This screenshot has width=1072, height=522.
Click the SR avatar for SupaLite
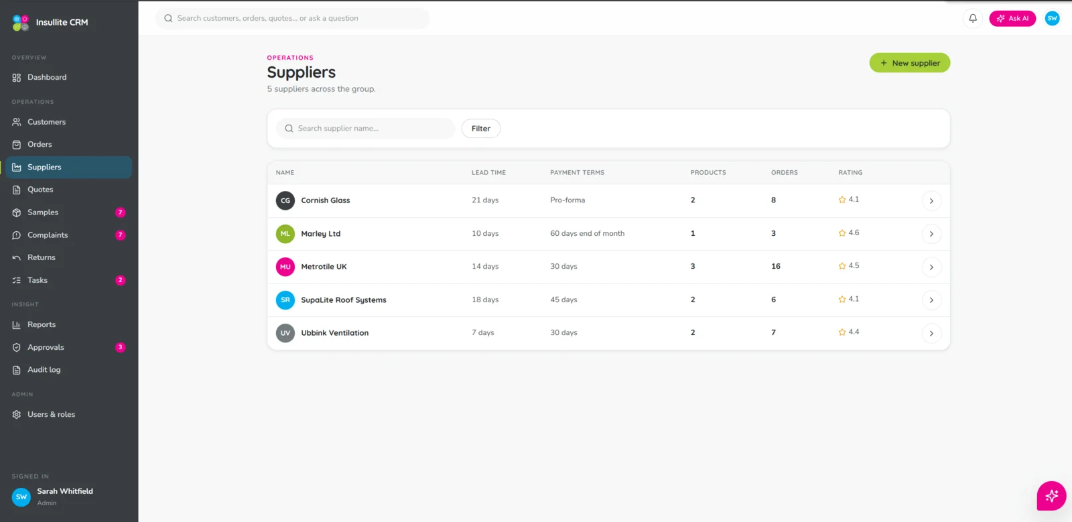tap(285, 300)
